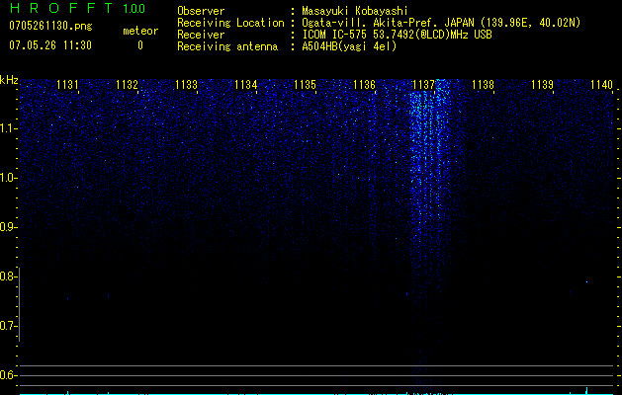Click the 1136 time axis marker

coord(364,85)
